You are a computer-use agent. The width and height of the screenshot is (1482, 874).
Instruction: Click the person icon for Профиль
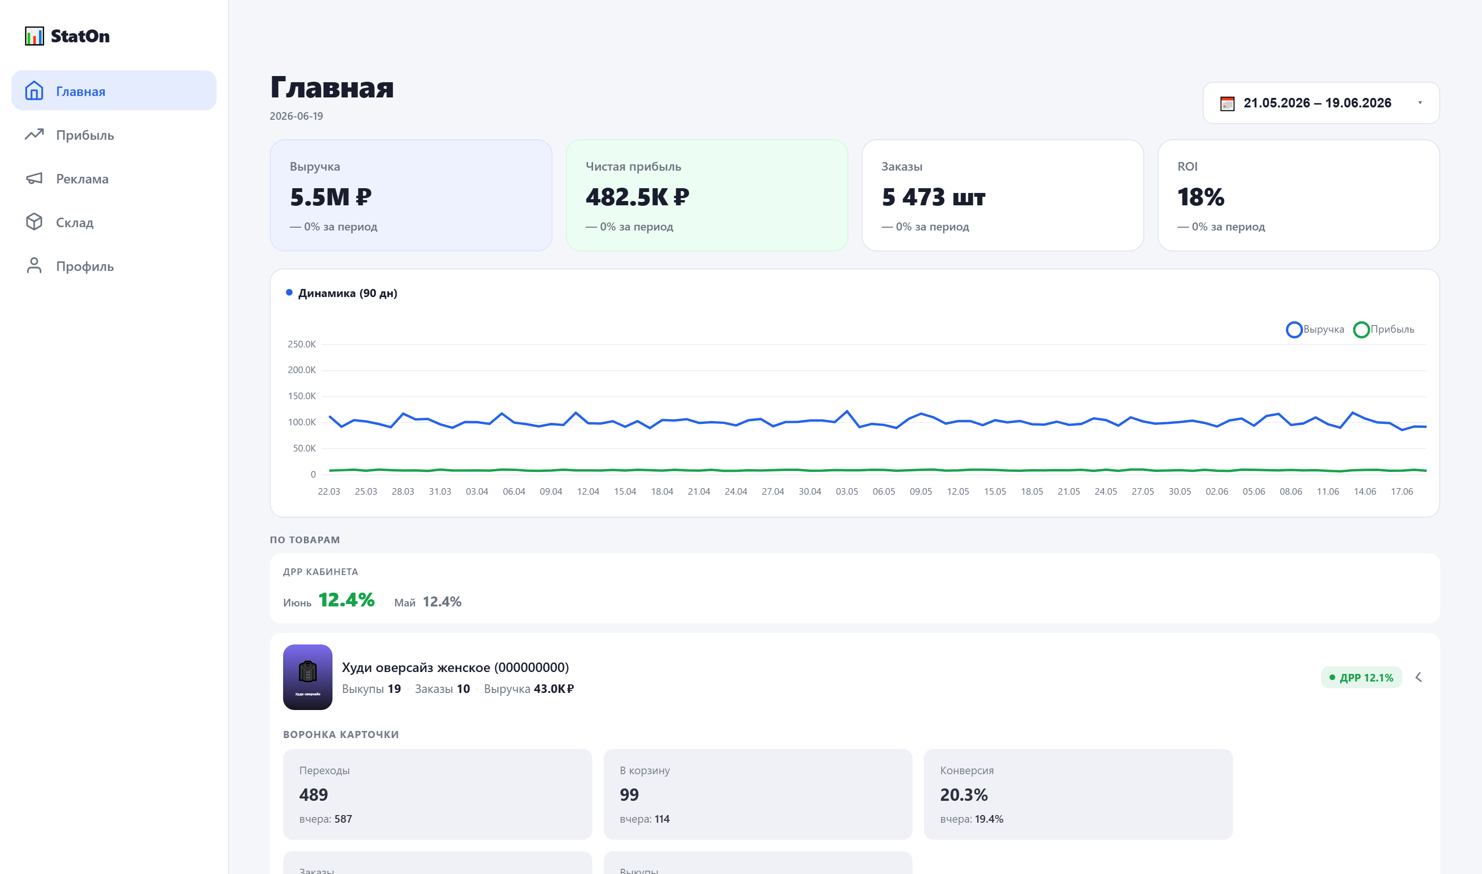point(34,265)
